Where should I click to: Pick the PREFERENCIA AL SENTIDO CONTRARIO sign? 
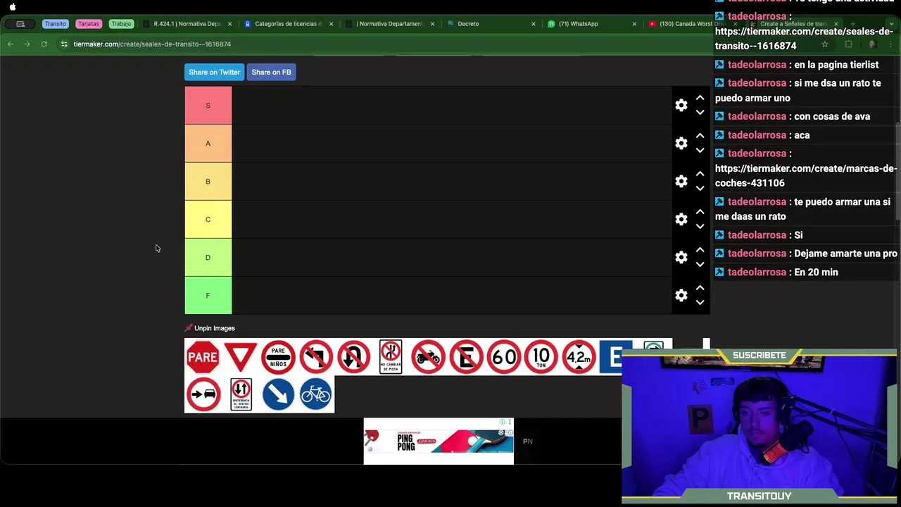tap(241, 394)
